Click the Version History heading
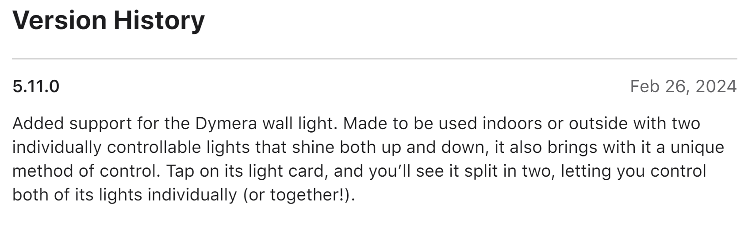 (x=108, y=20)
